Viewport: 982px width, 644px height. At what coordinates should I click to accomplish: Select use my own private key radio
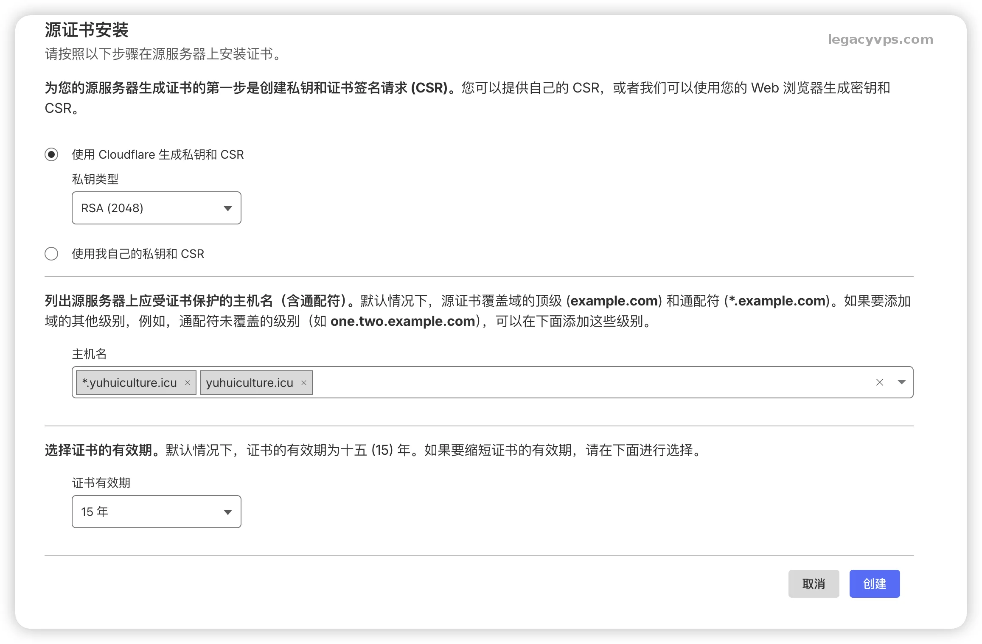click(51, 254)
